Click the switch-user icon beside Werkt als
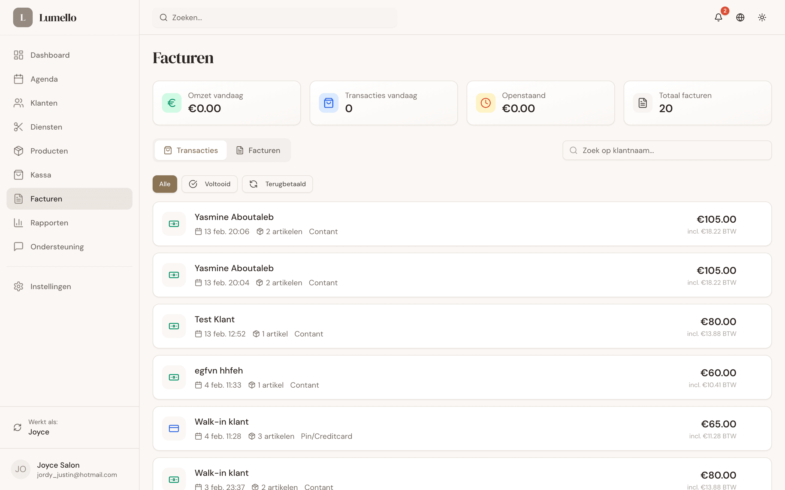This screenshot has width=785, height=490. tap(17, 427)
